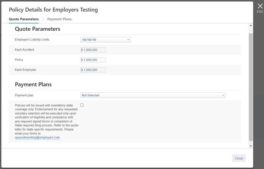Close the dialog with the X icon
The height and width of the screenshot is (169, 264).
pos(260,6)
